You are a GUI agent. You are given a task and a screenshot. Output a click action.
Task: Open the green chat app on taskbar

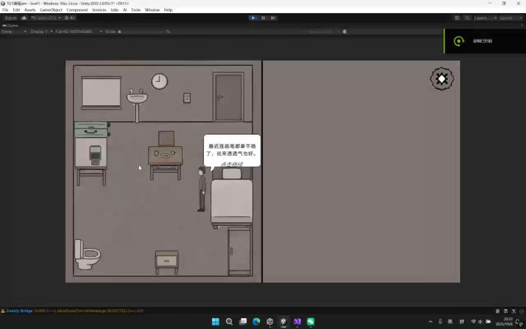click(310, 322)
